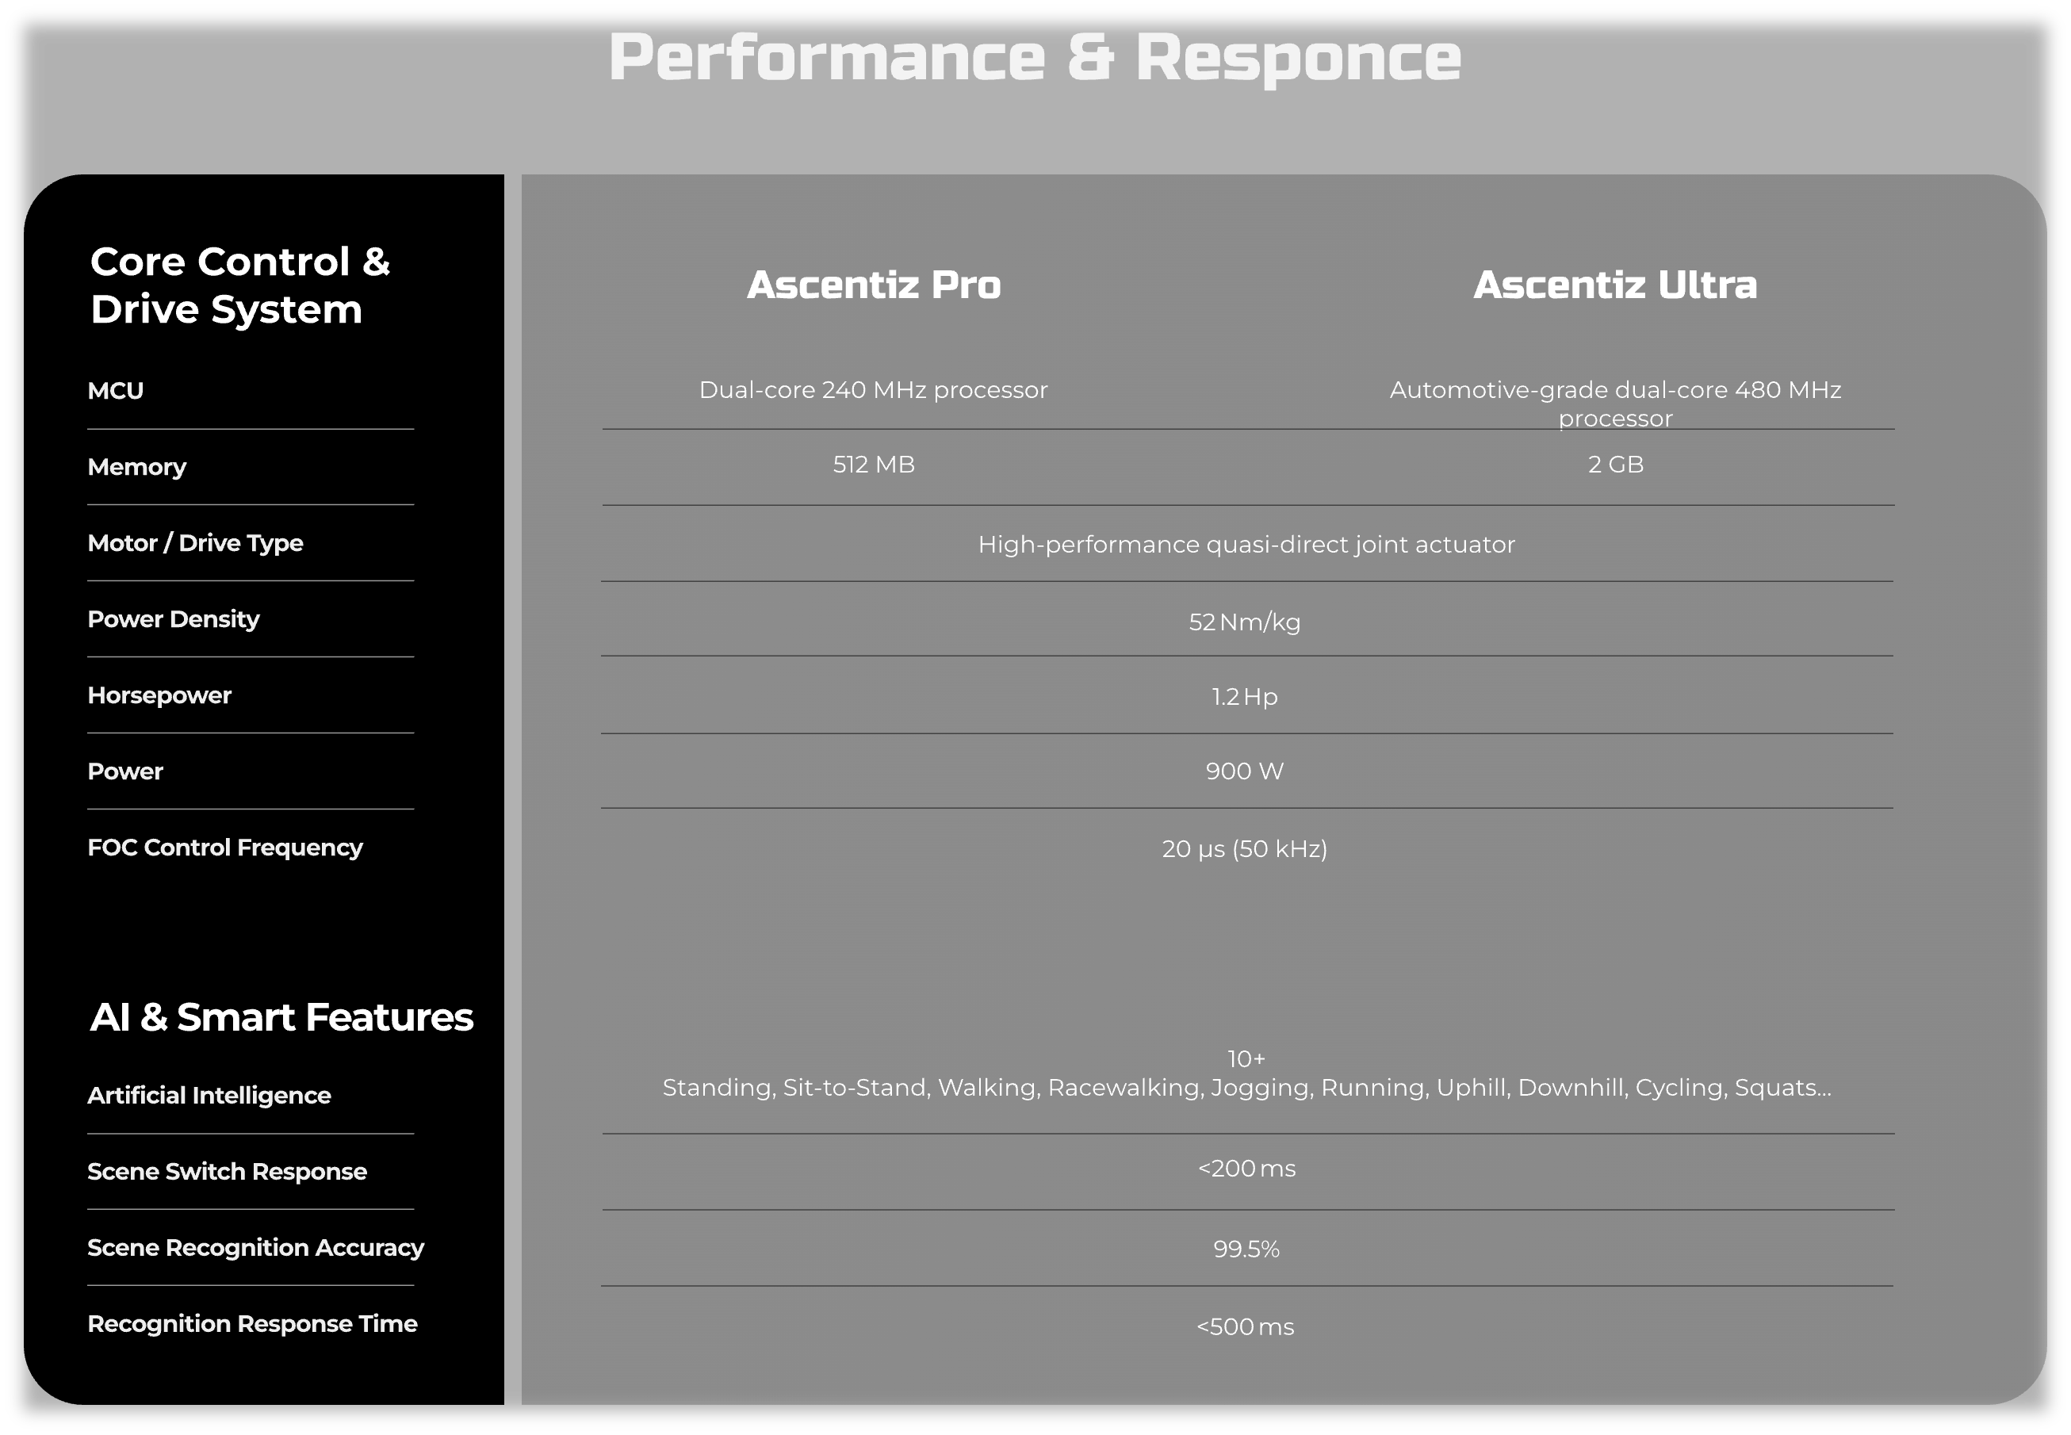The width and height of the screenshot is (2071, 1435).
Task: Click the Scene Switch Response label
Action: pos(227,1171)
